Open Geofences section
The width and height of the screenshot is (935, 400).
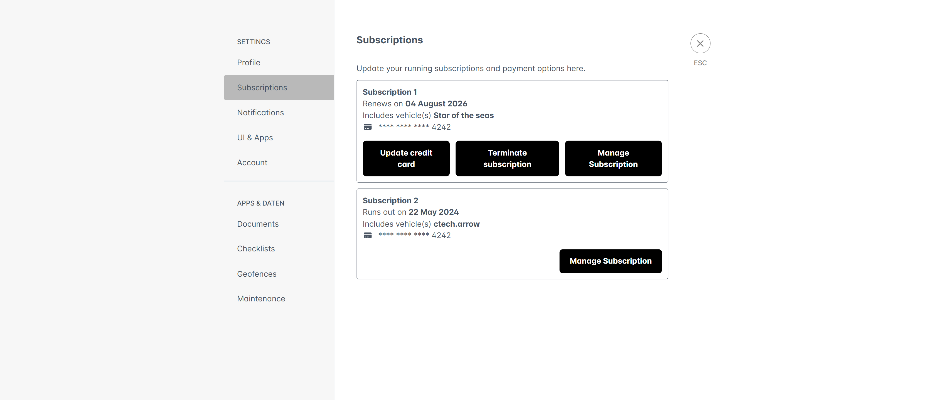click(257, 274)
